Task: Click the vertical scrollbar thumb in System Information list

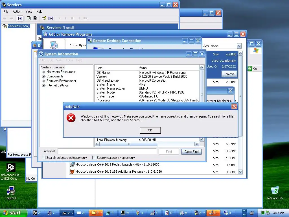Action: (x=202, y=94)
